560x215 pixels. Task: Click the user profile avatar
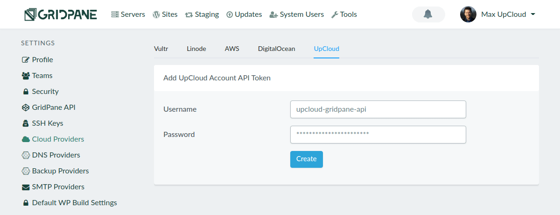468,14
